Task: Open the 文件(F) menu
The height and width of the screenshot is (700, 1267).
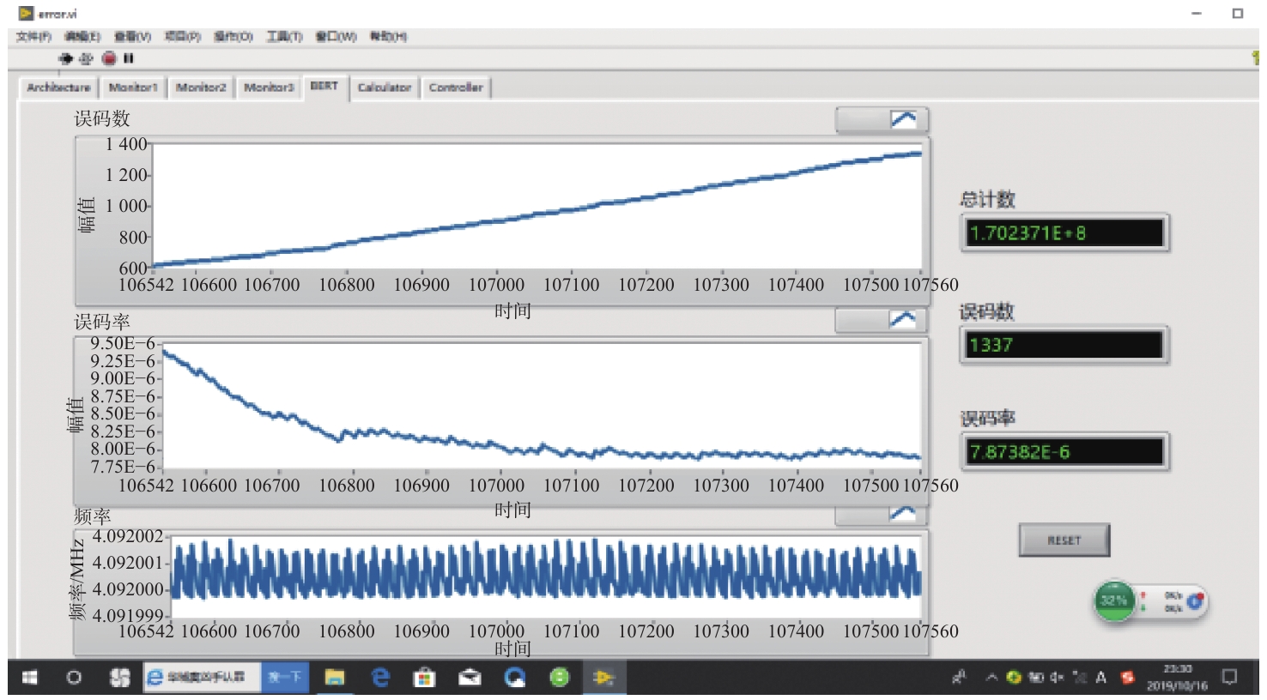Action: click(x=33, y=36)
